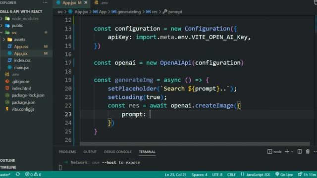Click the prompt breadcrumb
The width and height of the screenshot is (317, 178).
175,12
